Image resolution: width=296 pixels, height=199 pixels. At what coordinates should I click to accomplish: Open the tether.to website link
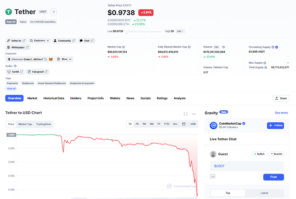16,41
